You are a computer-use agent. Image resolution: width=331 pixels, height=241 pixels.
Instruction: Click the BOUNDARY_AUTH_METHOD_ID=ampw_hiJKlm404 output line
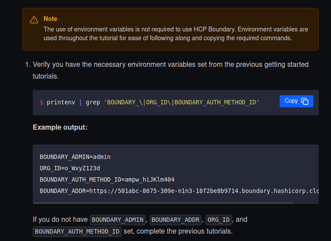pyautogui.click(x=107, y=180)
